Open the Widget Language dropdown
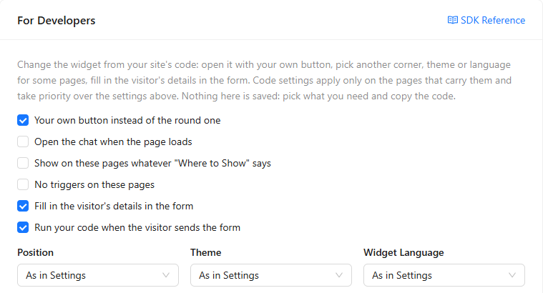The width and height of the screenshot is (543, 293). (x=444, y=275)
